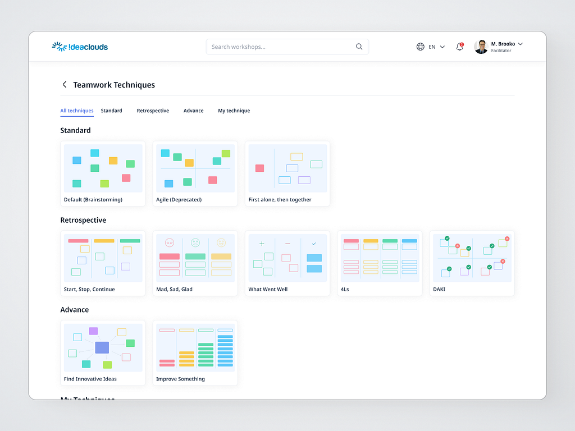Click the Facilitator role text
This screenshot has height=431, width=575.
coord(501,51)
